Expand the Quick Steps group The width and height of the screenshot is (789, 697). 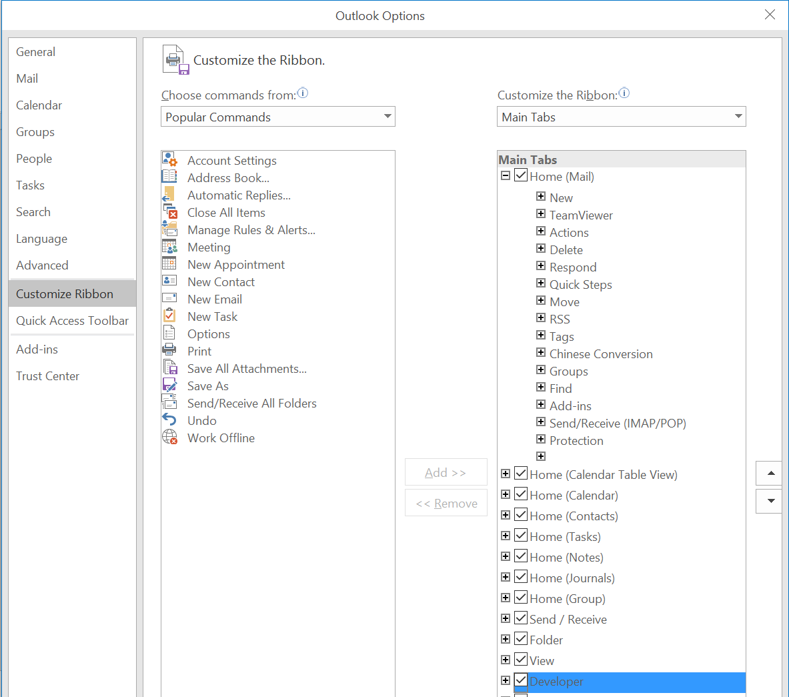(x=541, y=283)
